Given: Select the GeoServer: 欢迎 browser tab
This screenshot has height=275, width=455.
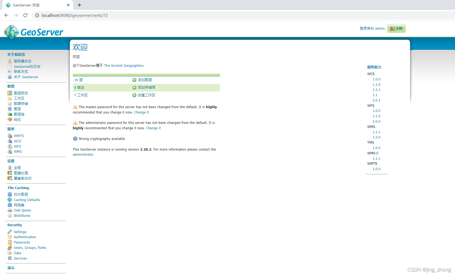Looking at the screenshot, I should [37, 5].
